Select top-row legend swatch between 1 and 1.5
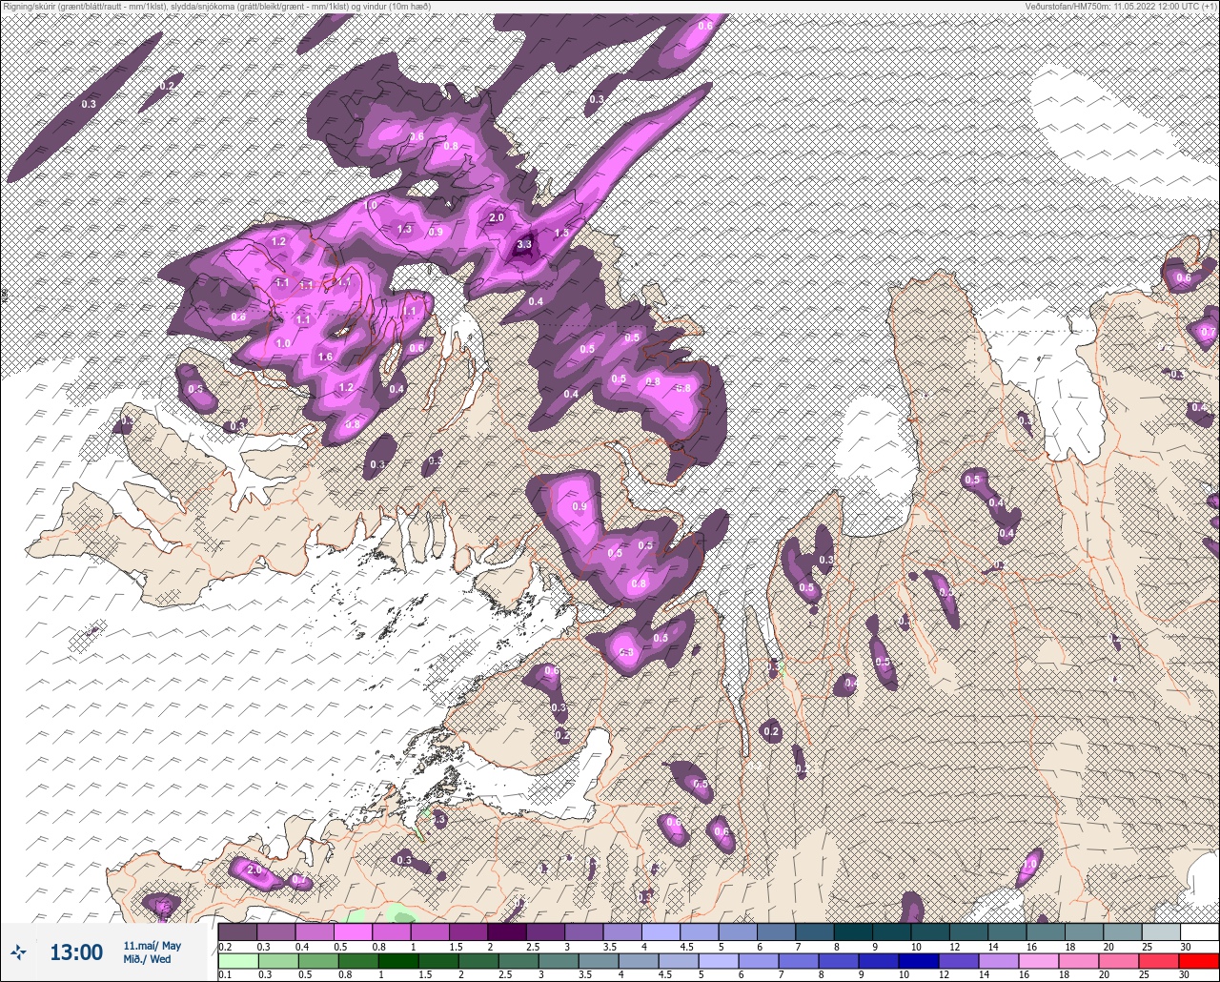 [x=430, y=931]
